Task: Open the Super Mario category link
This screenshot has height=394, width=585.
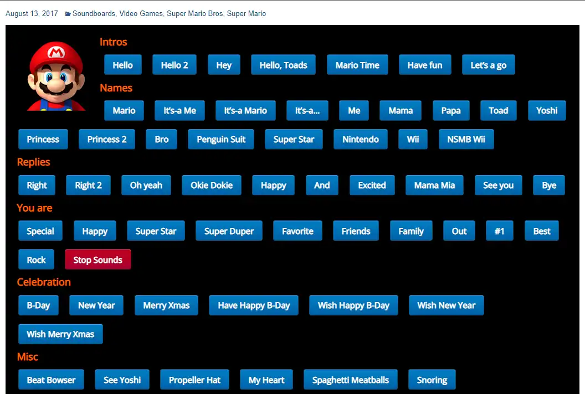Action: point(246,13)
